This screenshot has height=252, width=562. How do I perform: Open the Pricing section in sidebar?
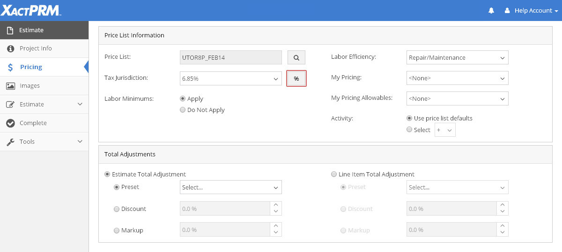point(31,67)
